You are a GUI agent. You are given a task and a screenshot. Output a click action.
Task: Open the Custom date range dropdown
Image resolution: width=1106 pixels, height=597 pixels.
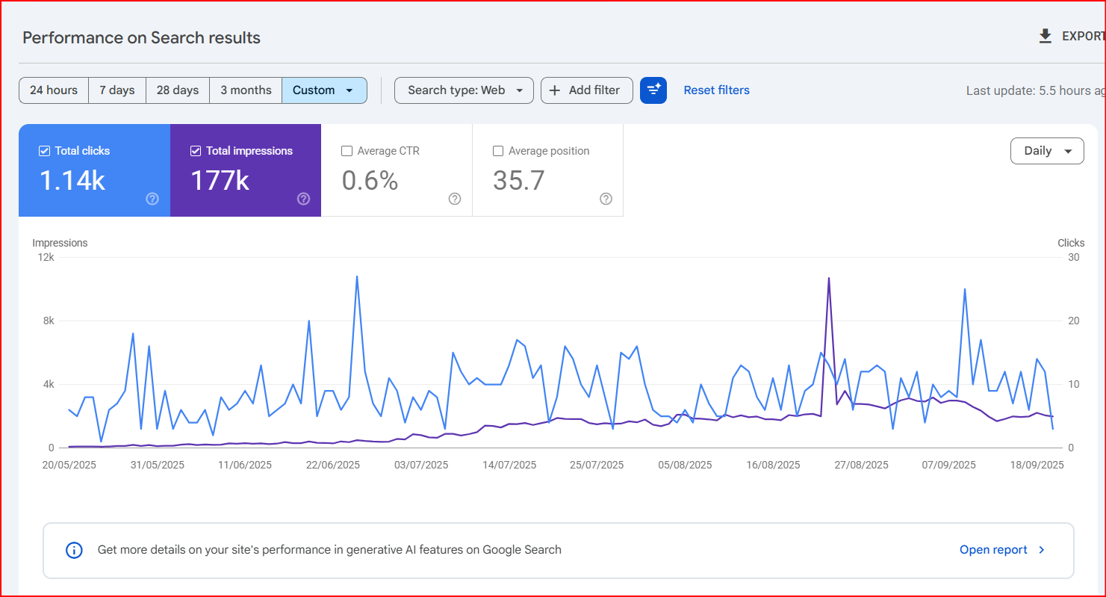click(x=324, y=90)
